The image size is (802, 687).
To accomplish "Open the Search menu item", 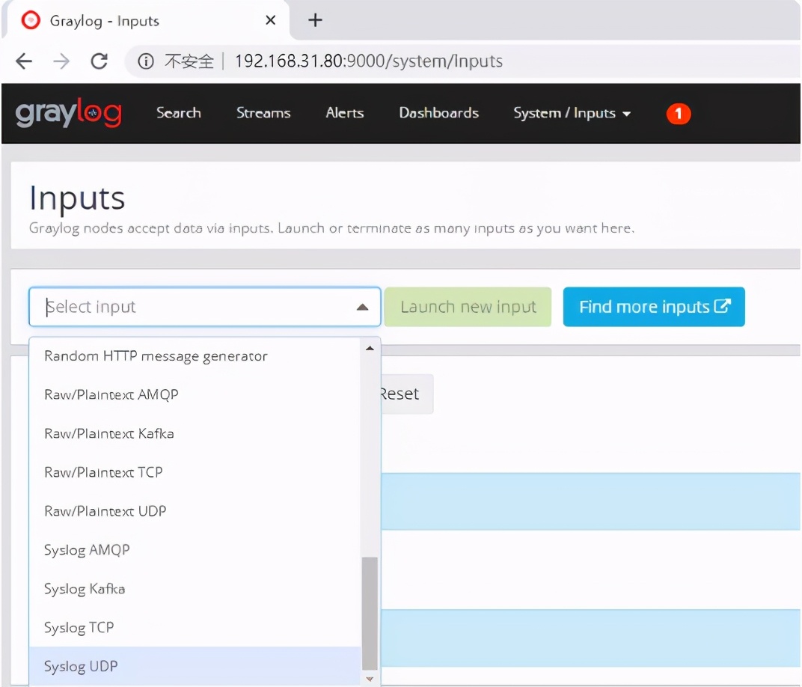I will click(179, 113).
